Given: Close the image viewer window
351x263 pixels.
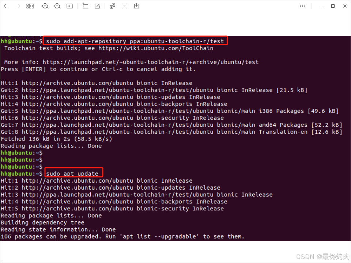Looking at the screenshot, I should [x=345, y=6].
